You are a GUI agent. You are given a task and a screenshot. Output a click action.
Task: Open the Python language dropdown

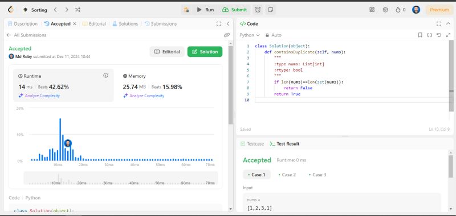250,35
